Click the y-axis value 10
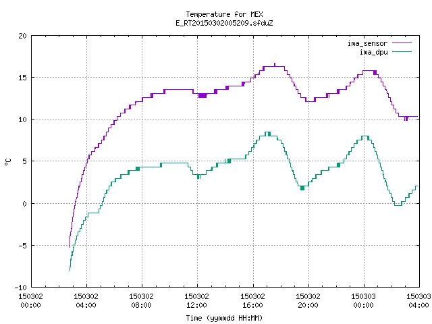 pyautogui.click(x=22, y=119)
